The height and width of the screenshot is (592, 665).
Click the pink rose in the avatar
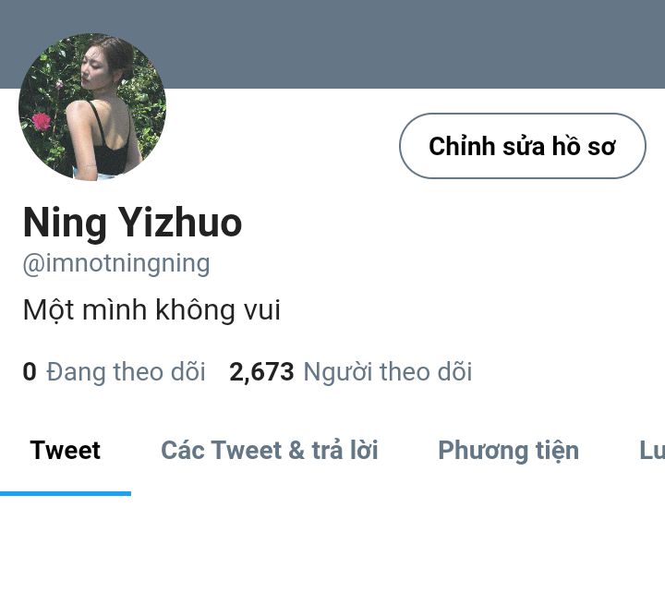coord(42,121)
